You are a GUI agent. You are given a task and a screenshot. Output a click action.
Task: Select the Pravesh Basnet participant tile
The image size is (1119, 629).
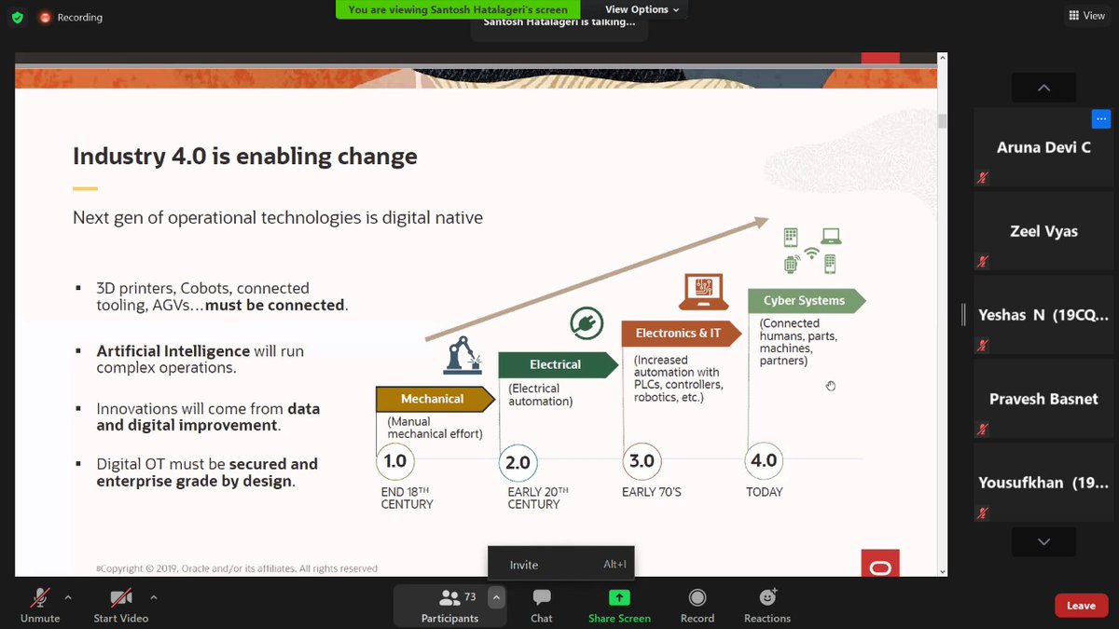(1043, 399)
